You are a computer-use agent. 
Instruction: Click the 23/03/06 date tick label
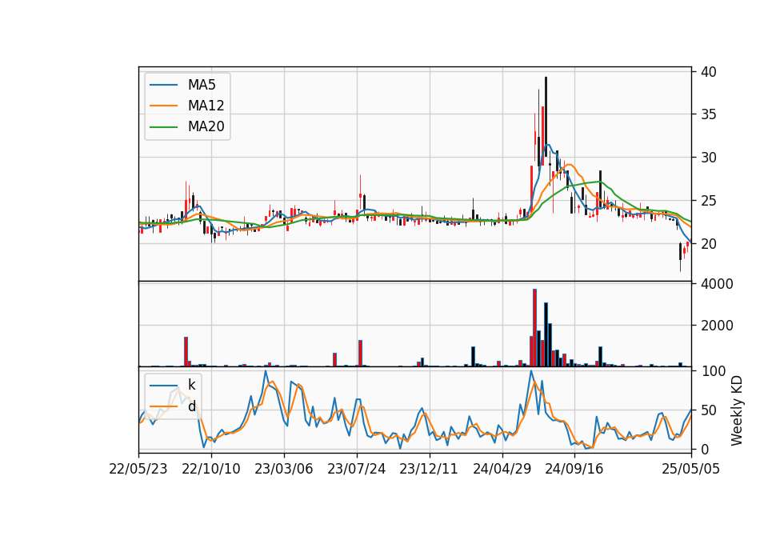[283, 469]
